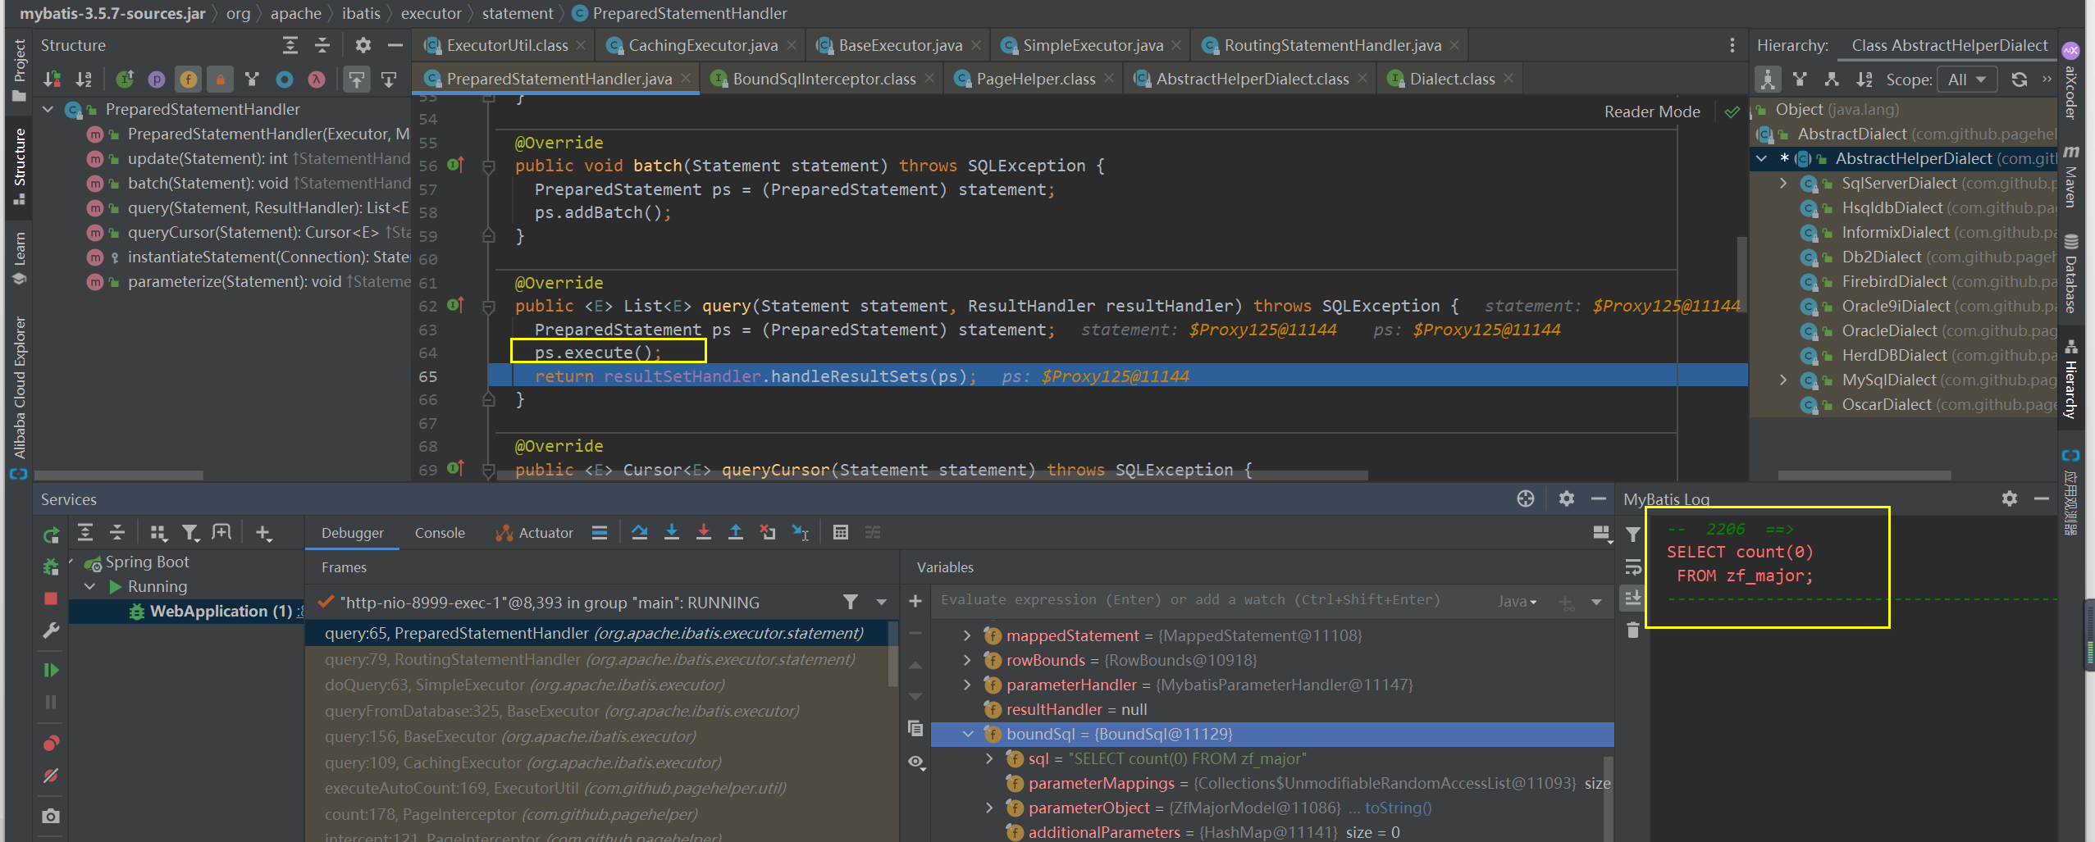The height and width of the screenshot is (842, 2095).
Task: Click line 64 ps.execute() in editor
Action: click(x=597, y=353)
